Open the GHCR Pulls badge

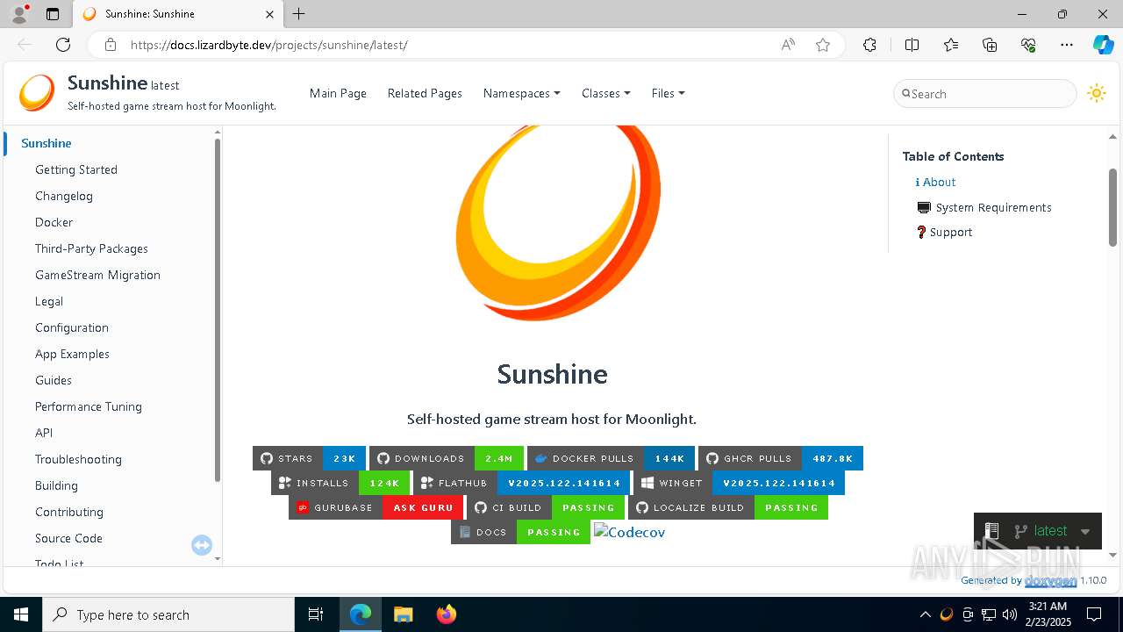(781, 458)
